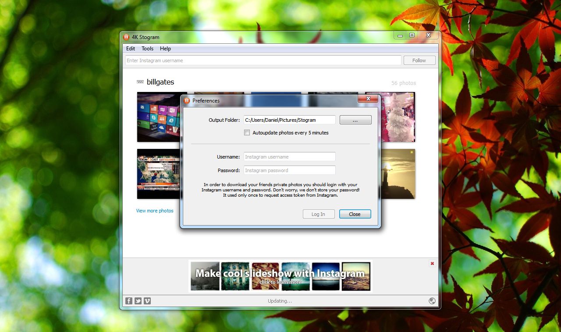This screenshot has height=332, width=561.
Task: Click the Follow button
Action: [x=419, y=60]
